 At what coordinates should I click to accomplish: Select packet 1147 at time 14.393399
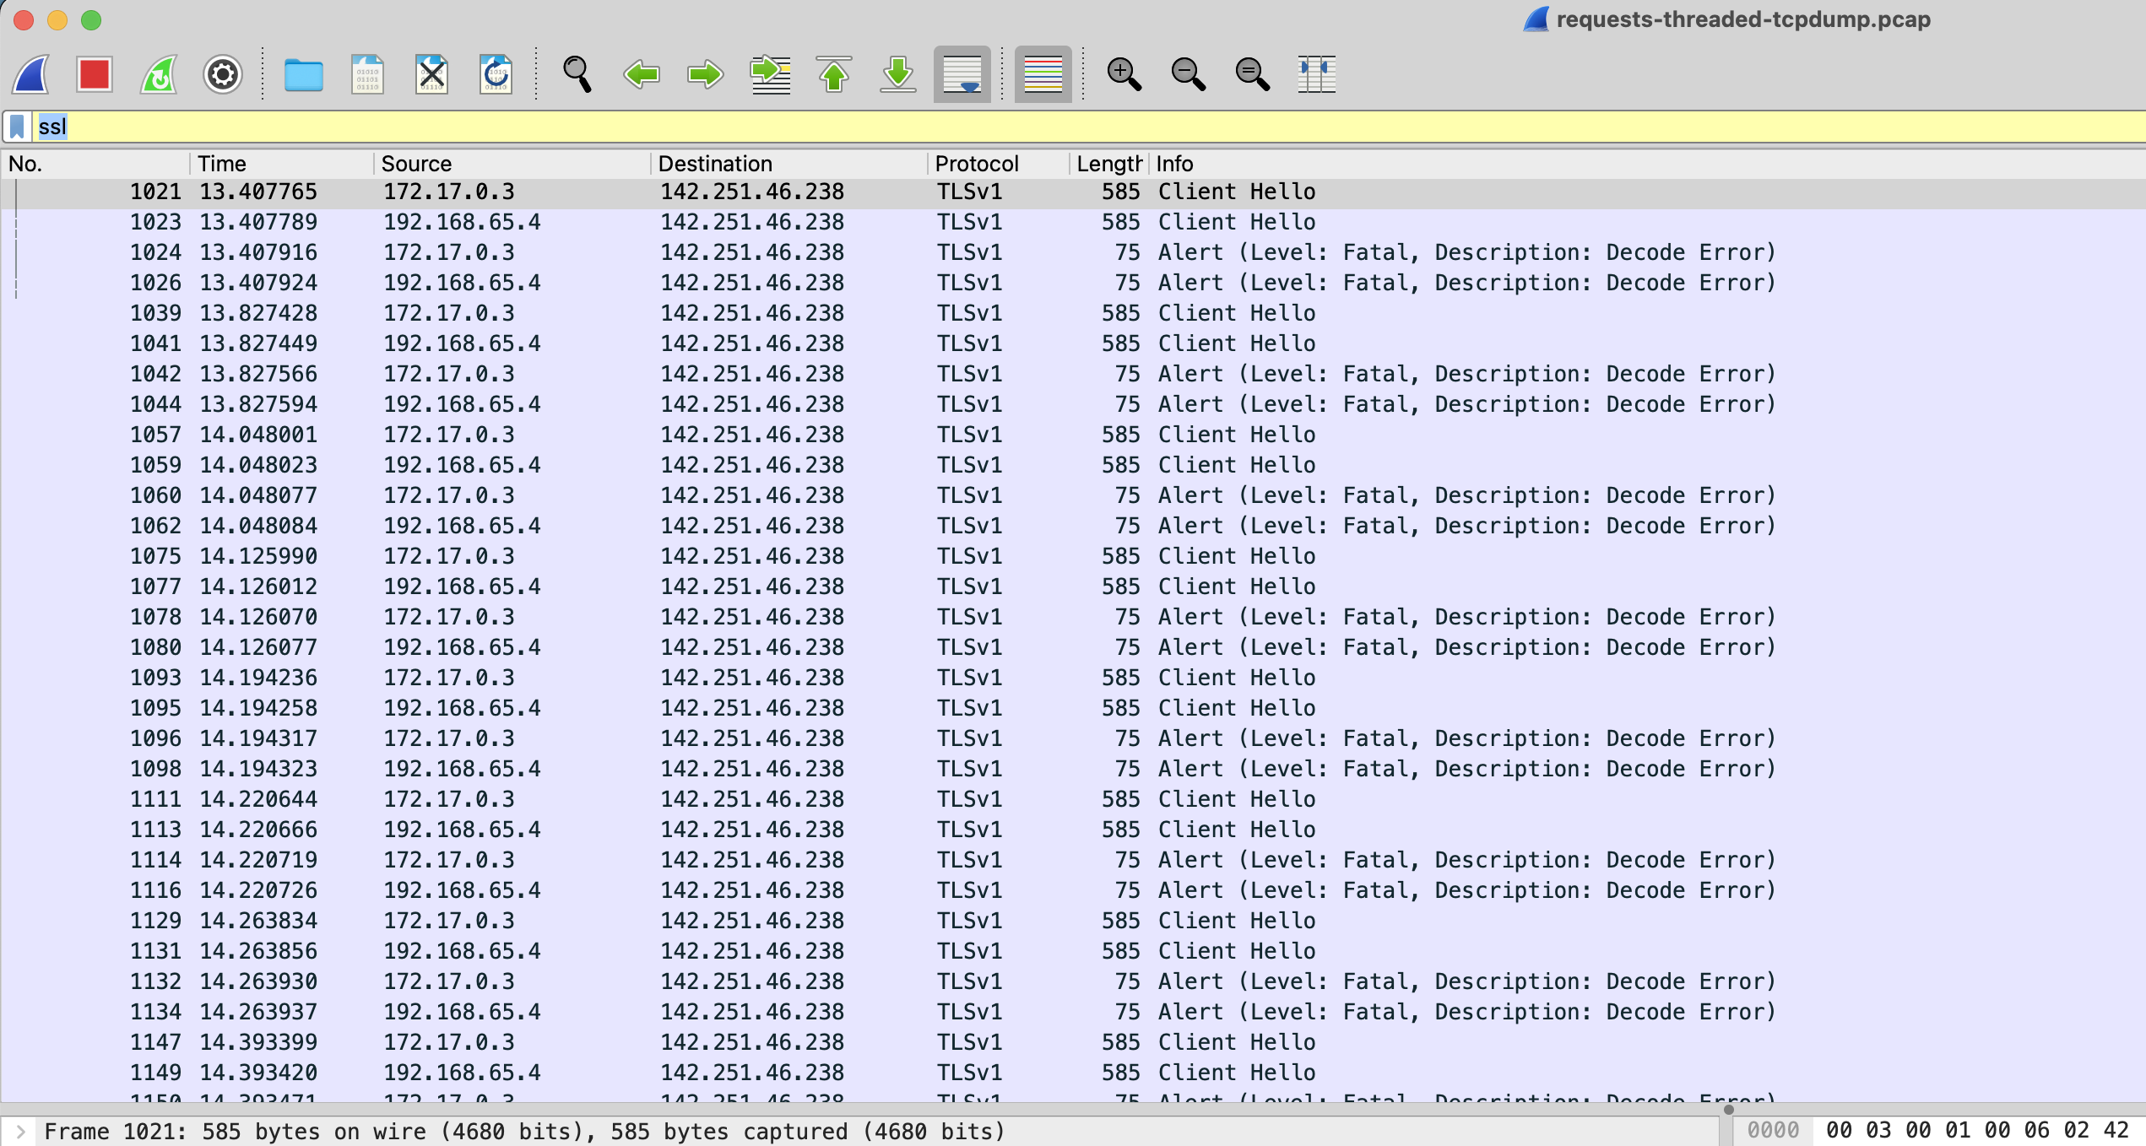click(1073, 1042)
